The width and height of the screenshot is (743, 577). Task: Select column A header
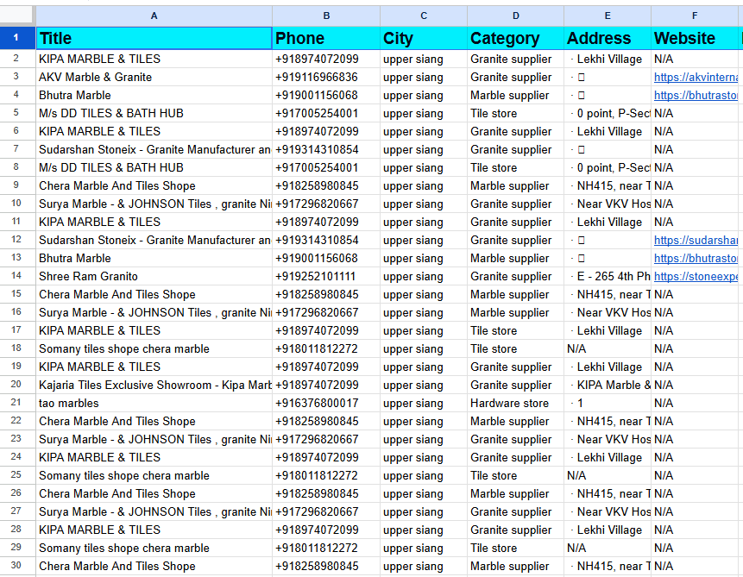coord(154,16)
